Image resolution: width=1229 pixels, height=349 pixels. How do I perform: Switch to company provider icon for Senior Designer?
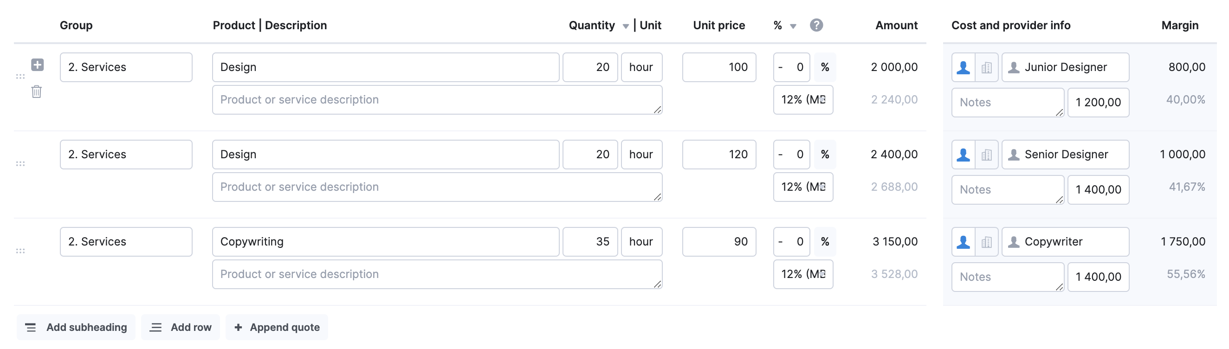(x=987, y=155)
